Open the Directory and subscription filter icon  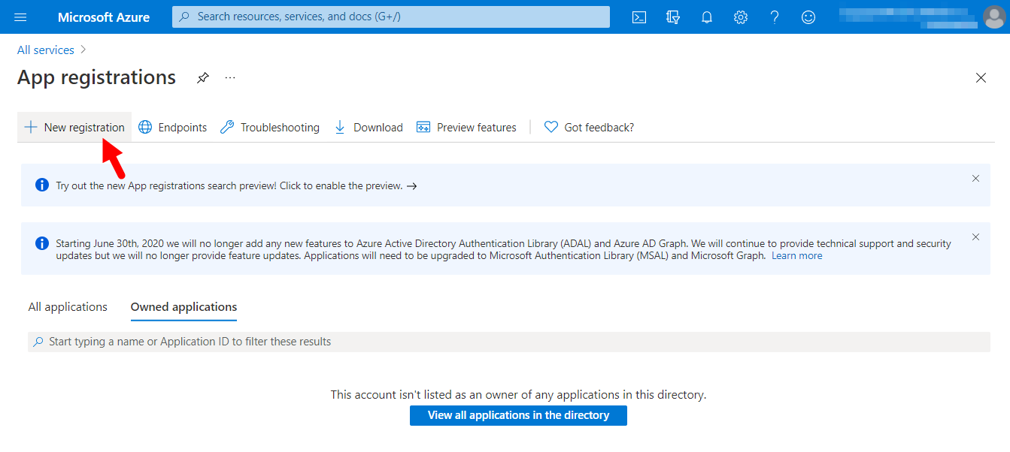tap(673, 17)
